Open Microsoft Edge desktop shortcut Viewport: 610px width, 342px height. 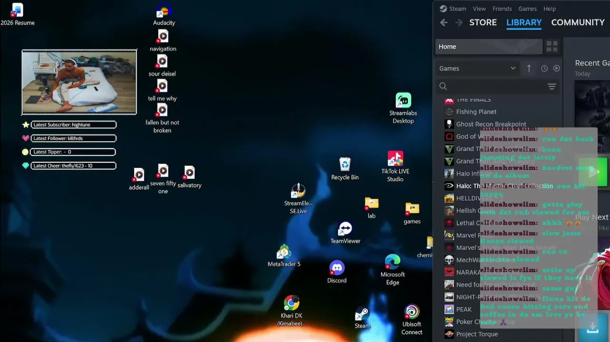[x=393, y=270]
